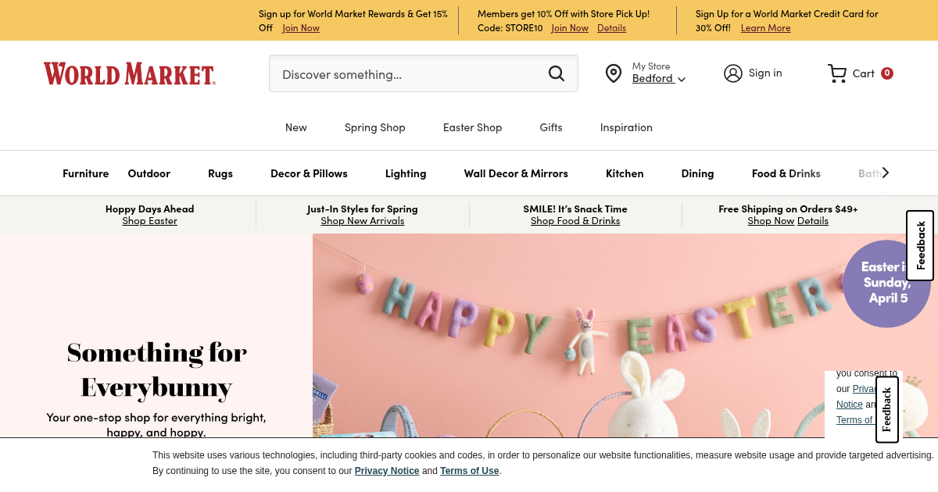Click the Shop Food & Drinks link
The image size is (938, 492).
pyautogui.click(x=575, y=221)
